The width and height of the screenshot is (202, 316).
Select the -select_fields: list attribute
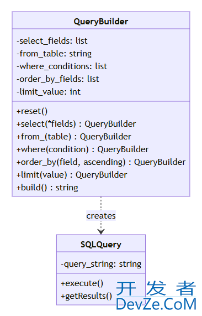52,41
